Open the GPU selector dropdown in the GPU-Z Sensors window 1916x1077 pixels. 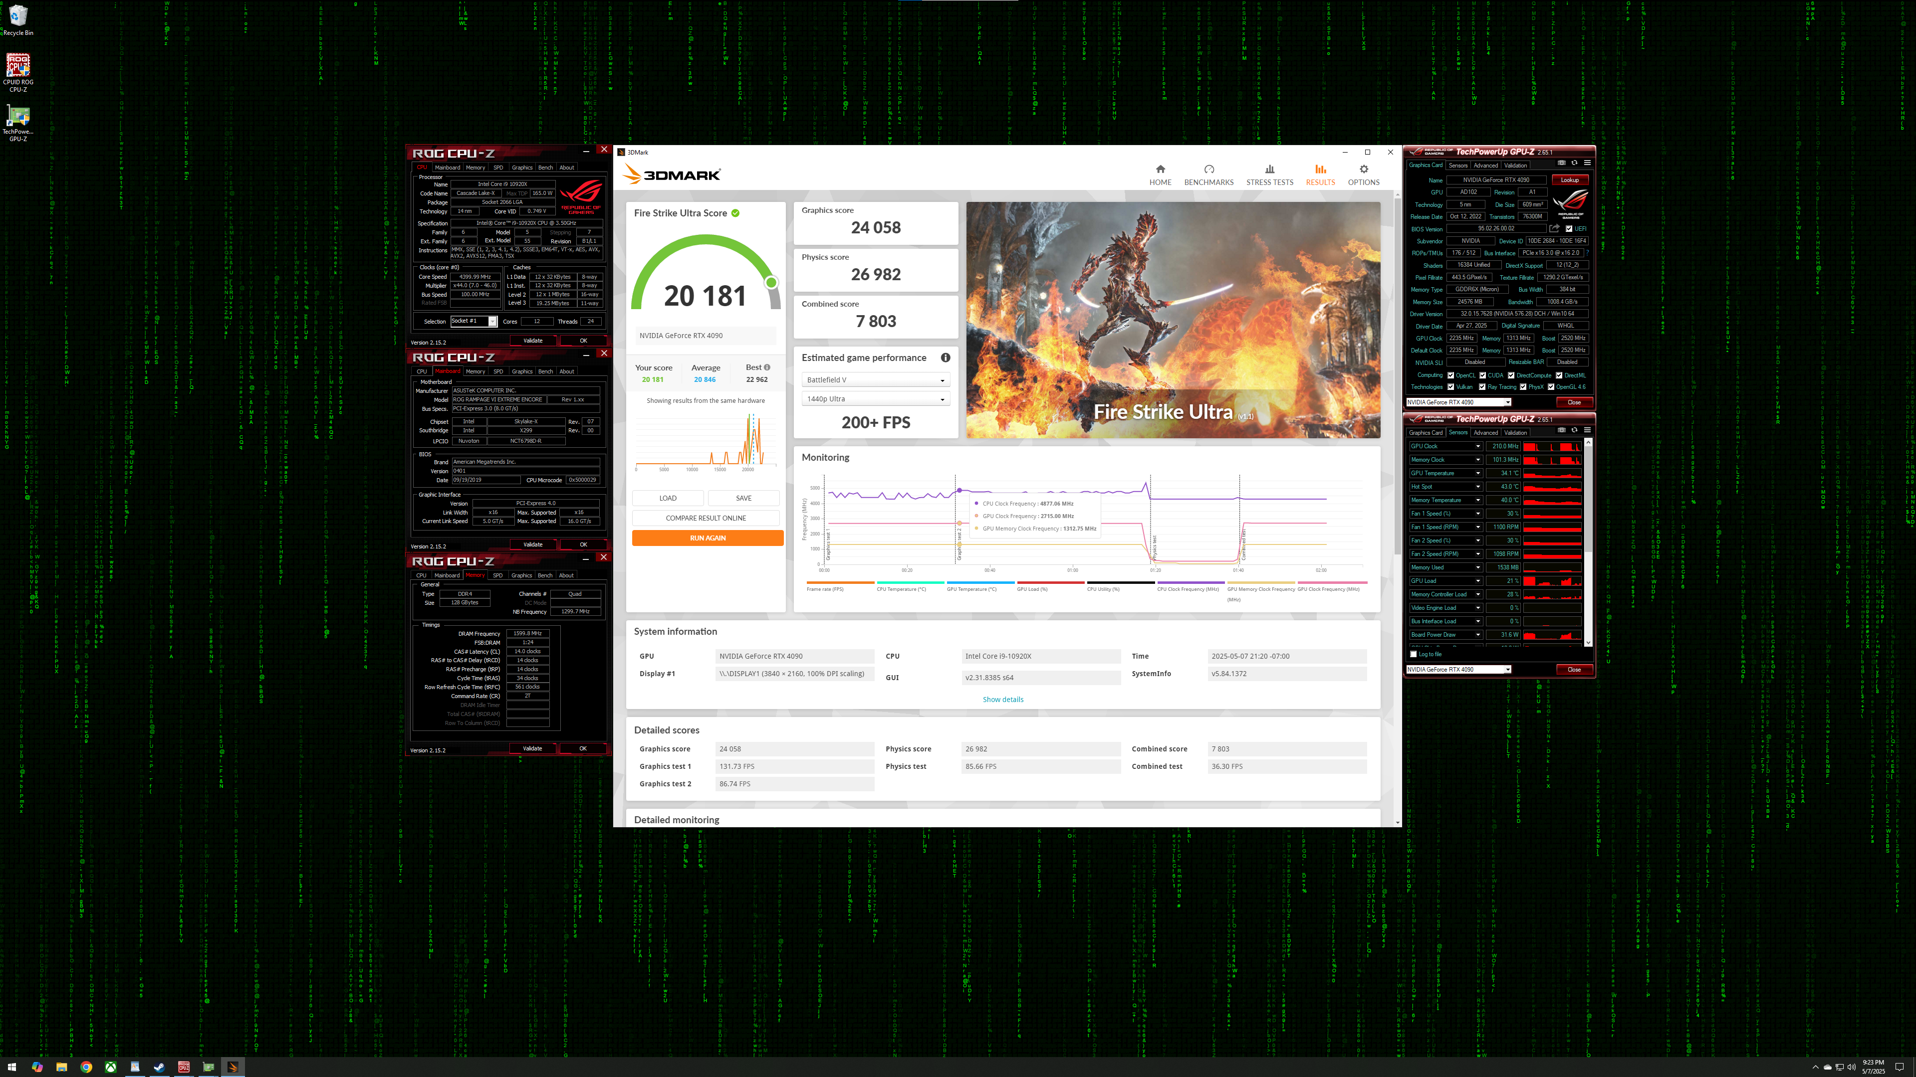[x=1458, y=669]
